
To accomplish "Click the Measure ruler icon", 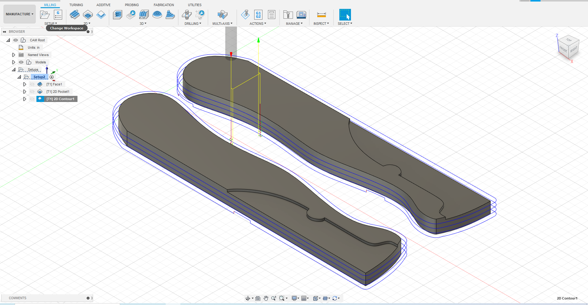I will click(322, 14).
